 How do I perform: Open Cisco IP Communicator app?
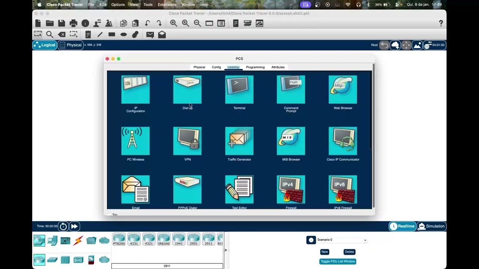(x=343, y=141)
